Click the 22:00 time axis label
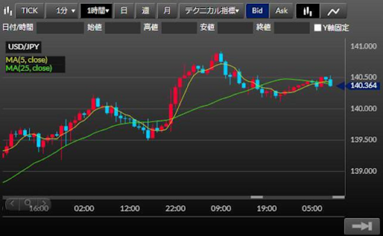383x236 pixels. tap(176, 209)
